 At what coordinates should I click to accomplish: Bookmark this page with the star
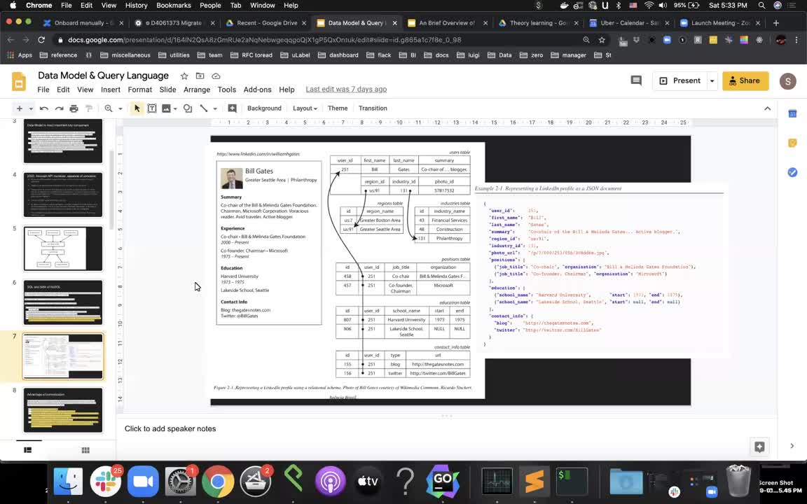coord(602,40)
